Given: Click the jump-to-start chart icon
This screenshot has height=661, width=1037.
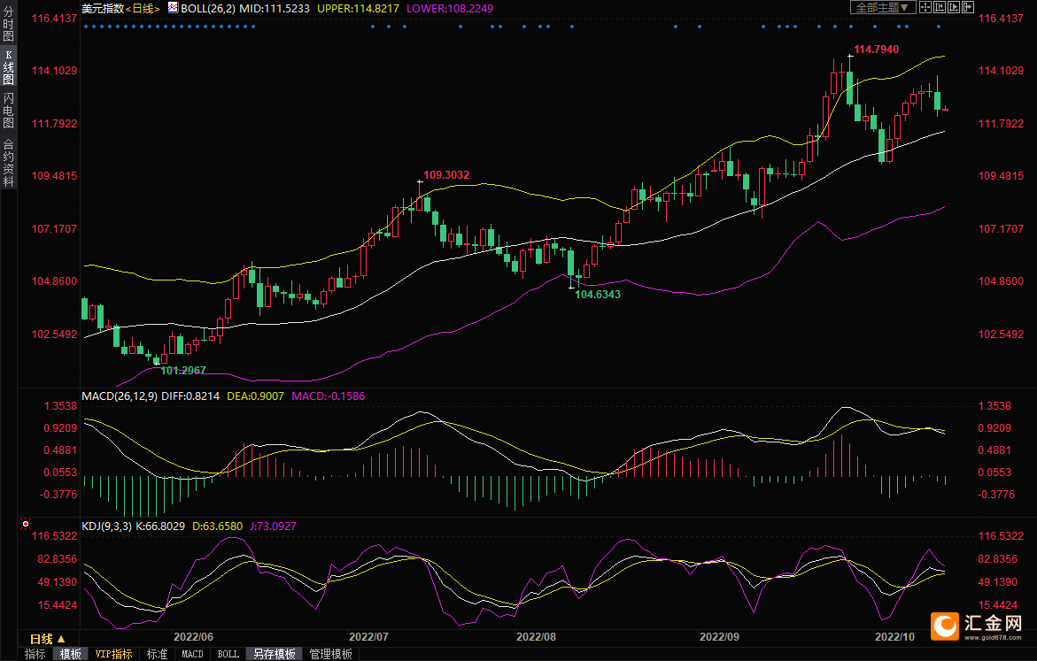Looking at the screenshot, I should (939, 7).
